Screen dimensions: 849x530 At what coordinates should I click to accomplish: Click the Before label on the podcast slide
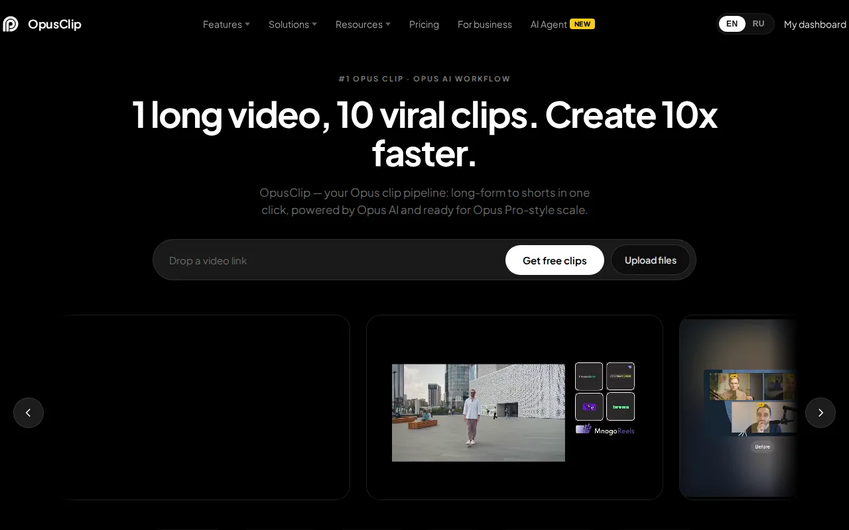pos(763,447)
